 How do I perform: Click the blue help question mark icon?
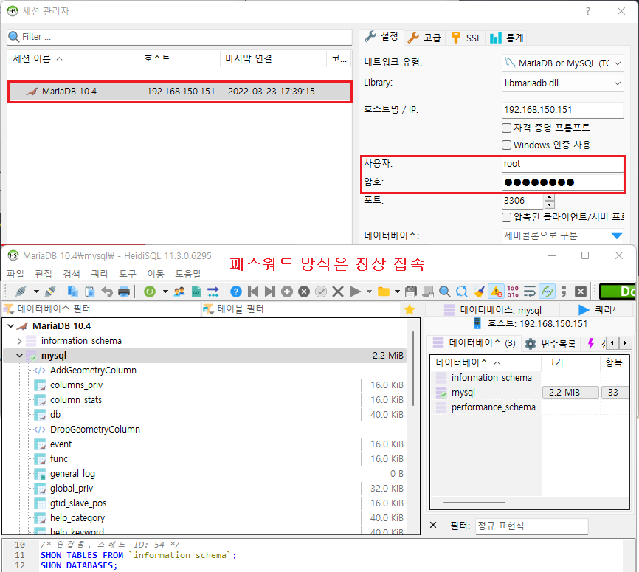click(236, 292)
